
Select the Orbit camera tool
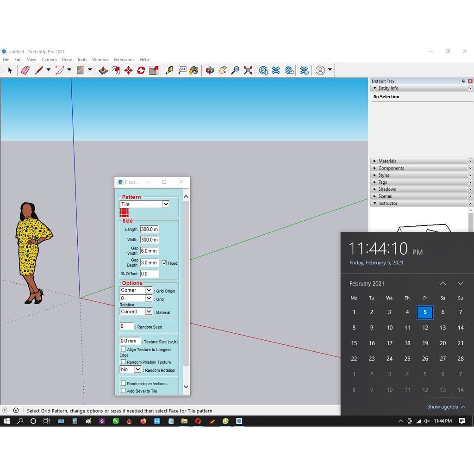(210, 70)
